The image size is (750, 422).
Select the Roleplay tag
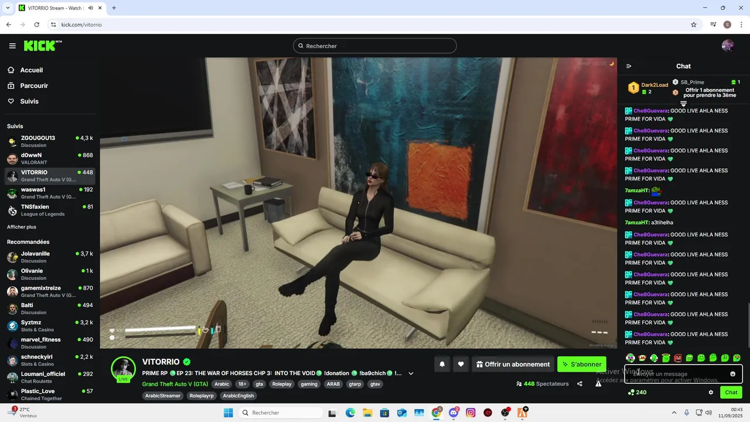click(282, 384)
